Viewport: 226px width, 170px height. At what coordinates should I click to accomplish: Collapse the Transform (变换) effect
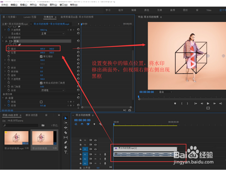point(3,41)
